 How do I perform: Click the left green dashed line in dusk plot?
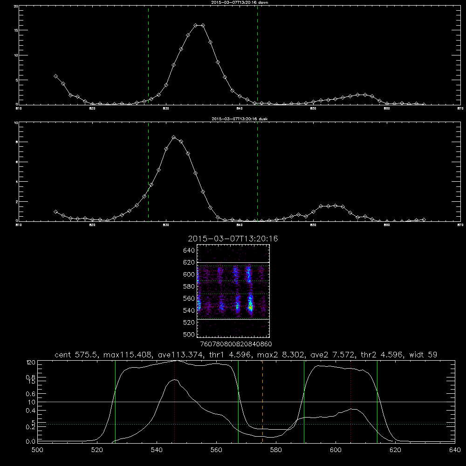(x=148, y=172)
